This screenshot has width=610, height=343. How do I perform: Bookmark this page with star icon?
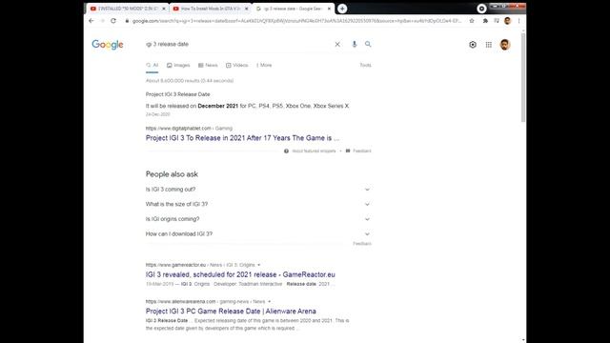[472, 21]
